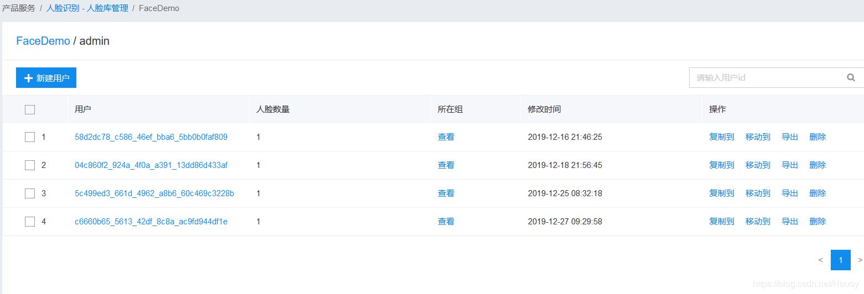Click 复制到 for the first user
Viewport: 864px width, 294px height.
pos(722,137)
